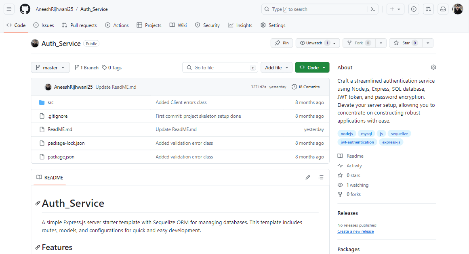Open the Readme link in About sidebar
Screen dimensions: 469x254
pos(351,156)
